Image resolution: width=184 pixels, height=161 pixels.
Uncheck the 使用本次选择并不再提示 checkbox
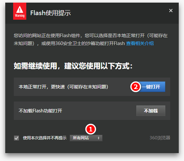pos(16,138)
